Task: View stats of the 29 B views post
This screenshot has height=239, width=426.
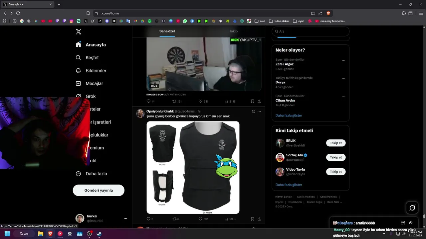Action: click(x=230, y=219)
